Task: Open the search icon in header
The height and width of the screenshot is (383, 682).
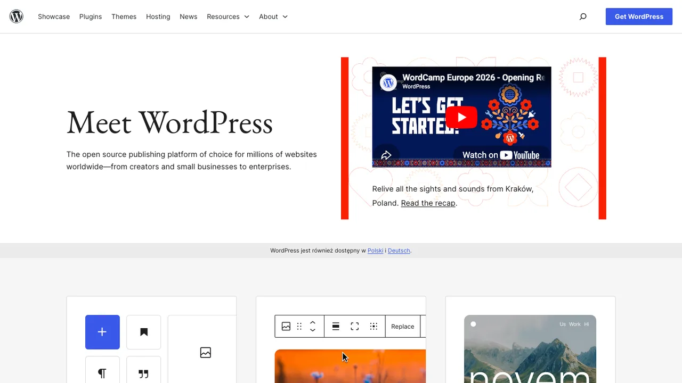Action: point(583,16)
